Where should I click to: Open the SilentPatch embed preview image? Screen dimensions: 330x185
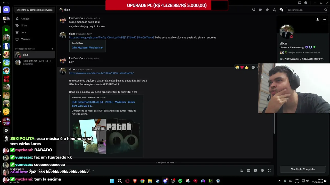[106, 136]
